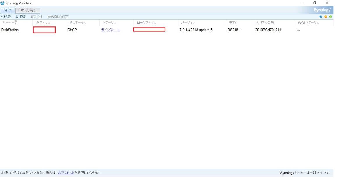Open the 以下のヒント link in the status bar
349x189 pixels.
(66, 173)
